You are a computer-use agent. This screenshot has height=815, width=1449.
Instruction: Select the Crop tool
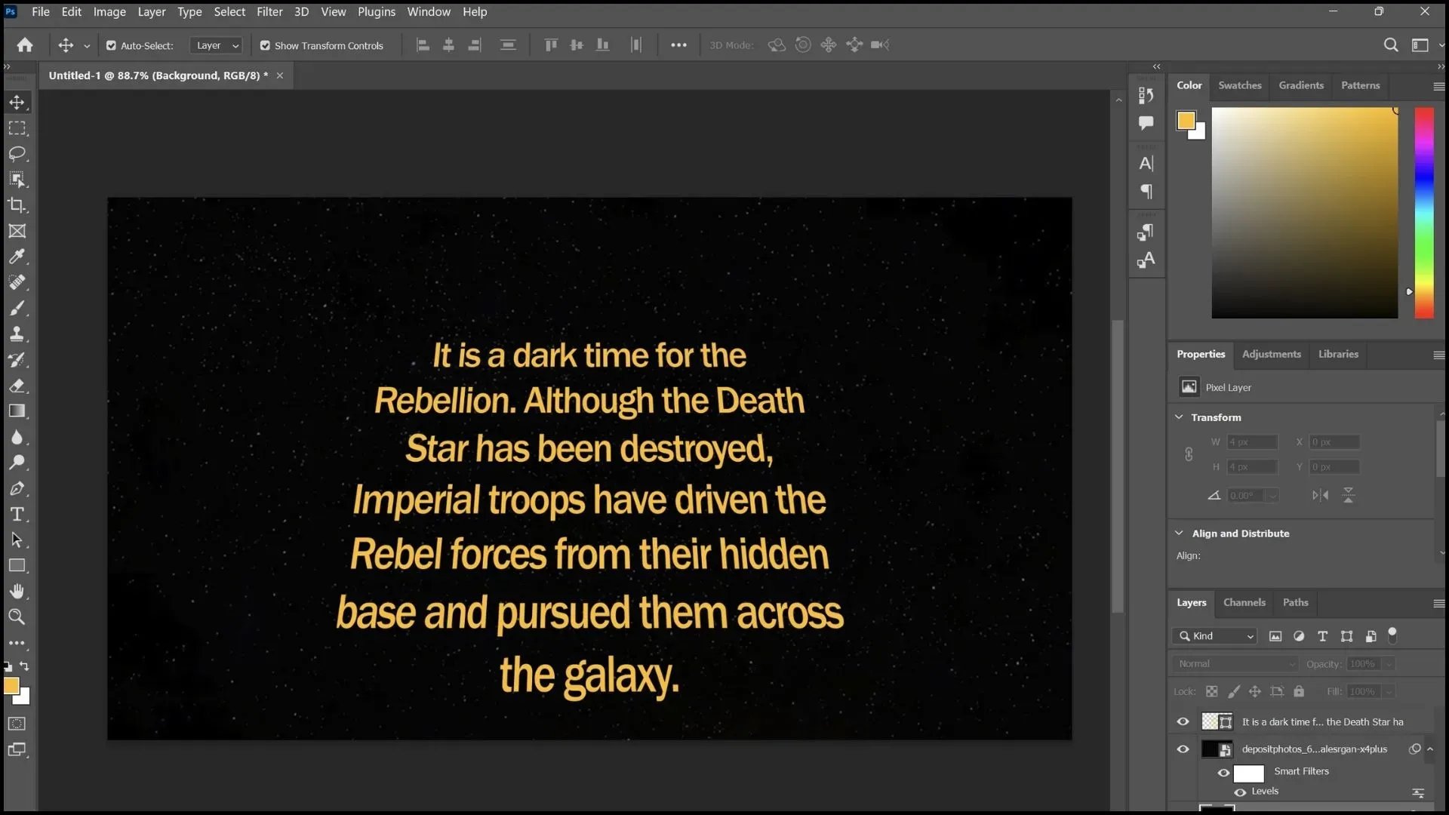(17, 205)
